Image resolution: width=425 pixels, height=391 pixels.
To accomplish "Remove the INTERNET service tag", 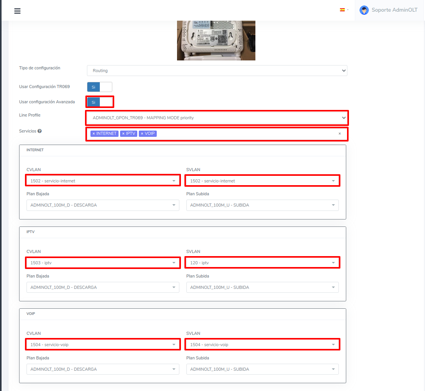I will click(94, 134).
